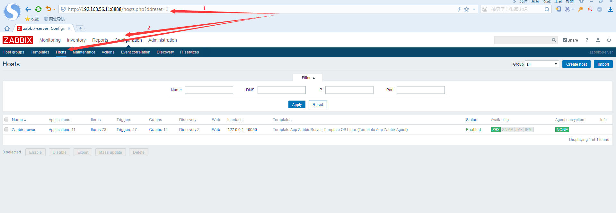Open the Zabbix server host link
This screenshot has width=616, height=213.
[23, 130]
